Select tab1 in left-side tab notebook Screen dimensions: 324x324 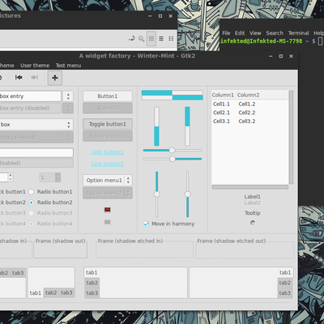point(92,273)
